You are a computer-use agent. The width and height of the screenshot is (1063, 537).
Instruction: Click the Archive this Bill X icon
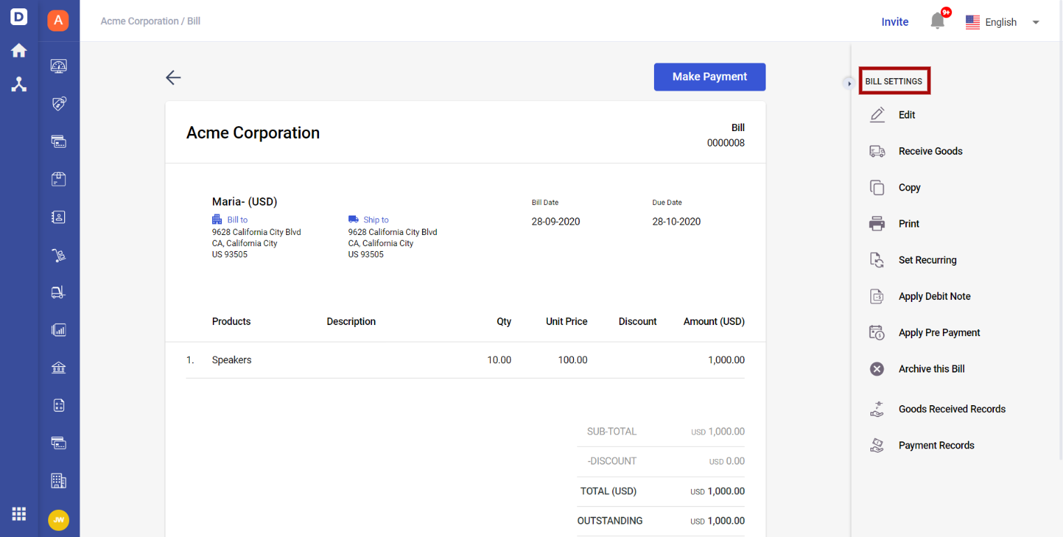[877, 369]
